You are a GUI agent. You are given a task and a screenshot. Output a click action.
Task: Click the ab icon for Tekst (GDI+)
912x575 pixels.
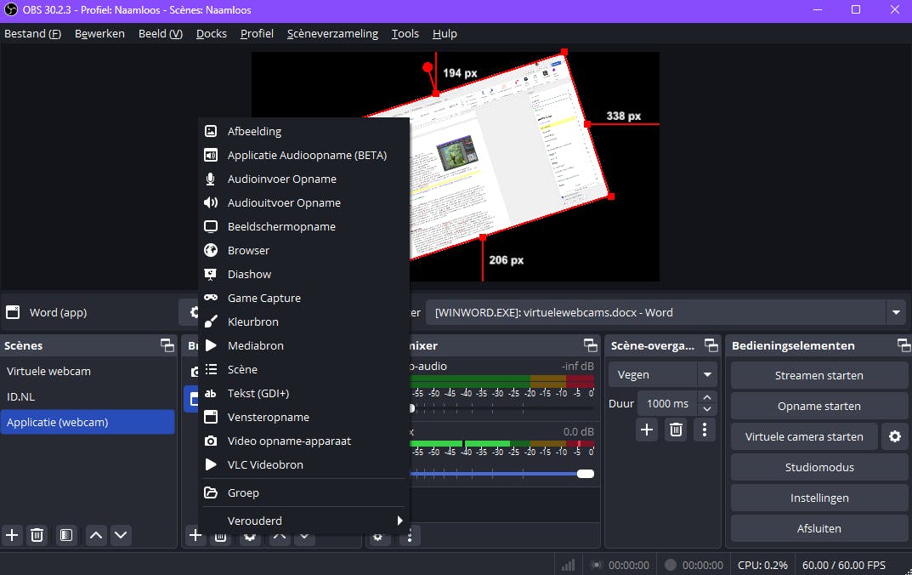point(211,394)
